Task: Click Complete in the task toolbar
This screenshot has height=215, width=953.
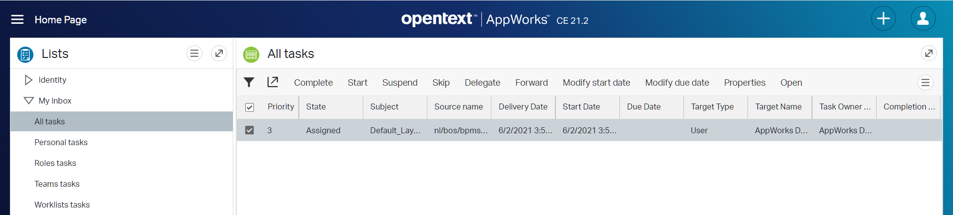Action: point(313,83)
